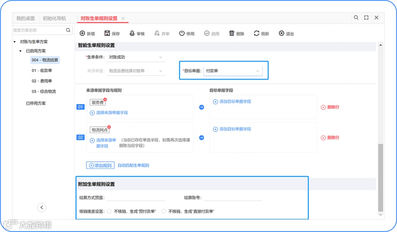Select 02 - 费用单 scheme
The image size is (397, 232).
42,81
